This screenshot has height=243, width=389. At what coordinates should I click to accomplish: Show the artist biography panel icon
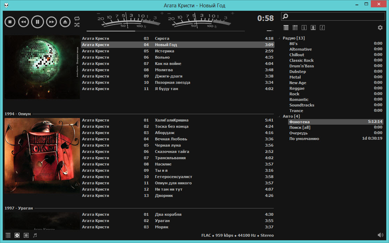click(313, 28)
